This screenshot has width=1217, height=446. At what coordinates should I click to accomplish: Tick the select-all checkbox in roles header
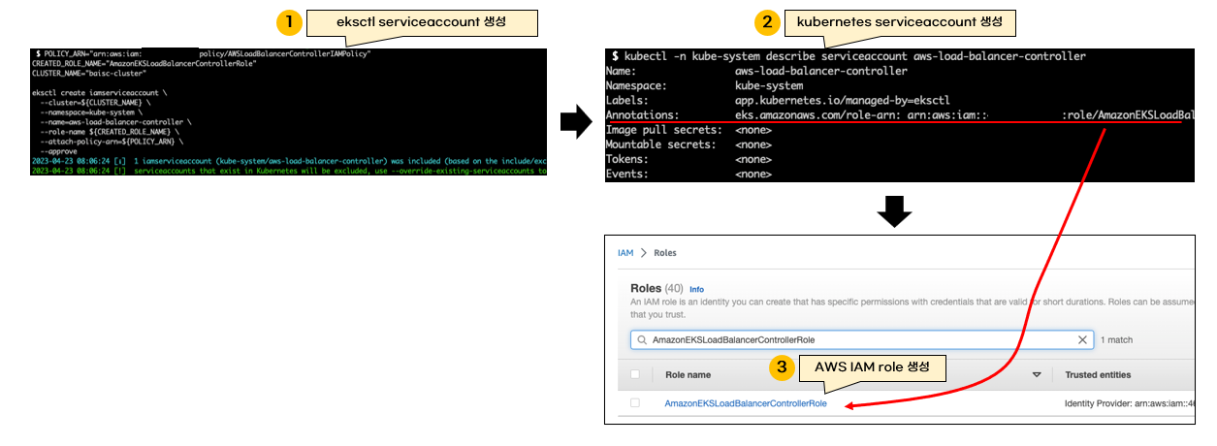(x=635, y=374)
